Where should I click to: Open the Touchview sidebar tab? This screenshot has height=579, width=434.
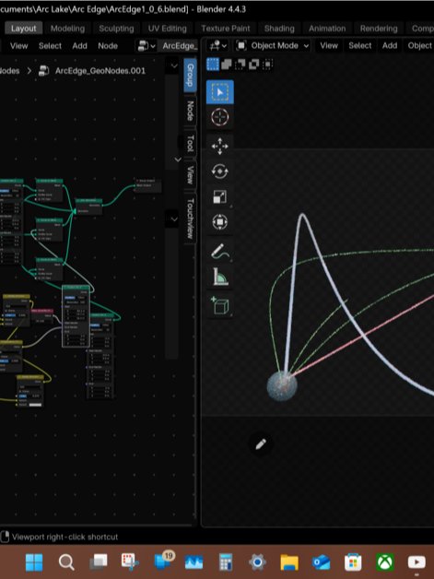(x=190, y=219)
